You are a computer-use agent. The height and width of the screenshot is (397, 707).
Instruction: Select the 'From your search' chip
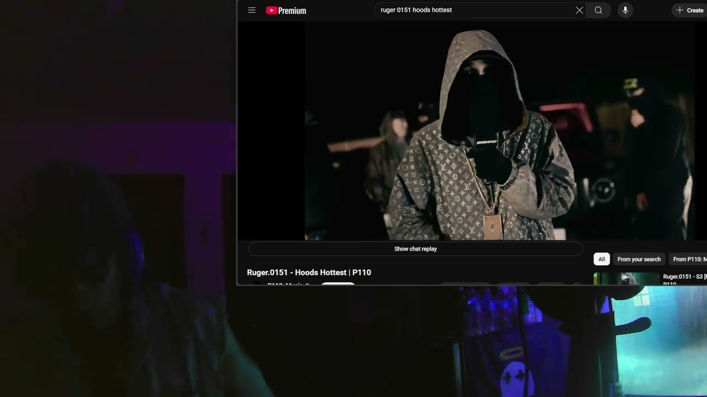click(639, 259)
